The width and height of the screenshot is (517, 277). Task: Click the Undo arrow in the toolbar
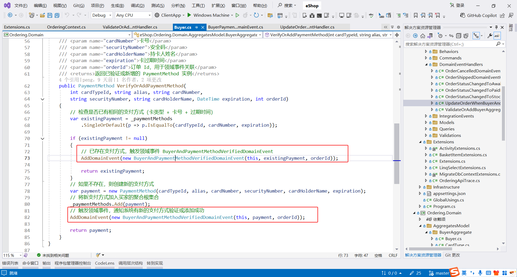click(67, 15)
